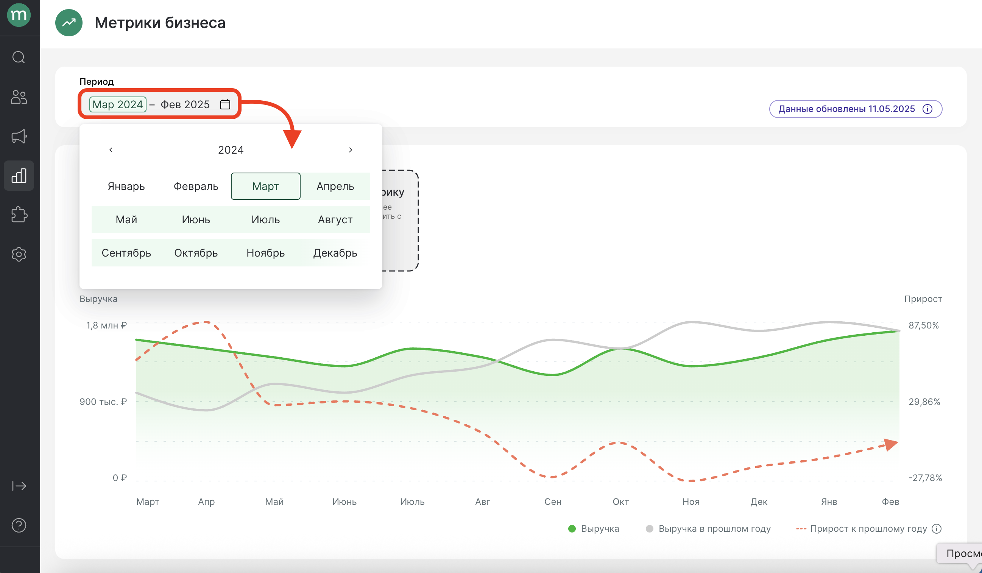The image size is (982, 573).
Task: Toggle Выручка в прошлом году legend item
Action: (x=708, y=529)
